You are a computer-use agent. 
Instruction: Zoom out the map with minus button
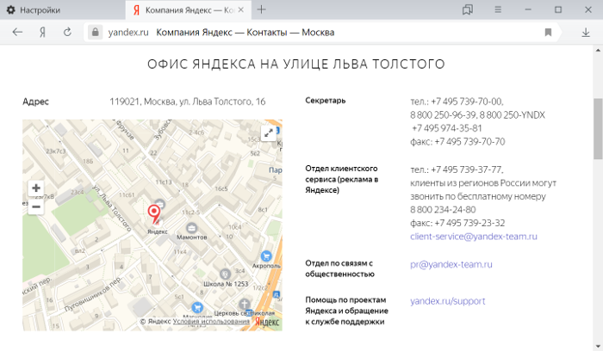click(36, 207)
